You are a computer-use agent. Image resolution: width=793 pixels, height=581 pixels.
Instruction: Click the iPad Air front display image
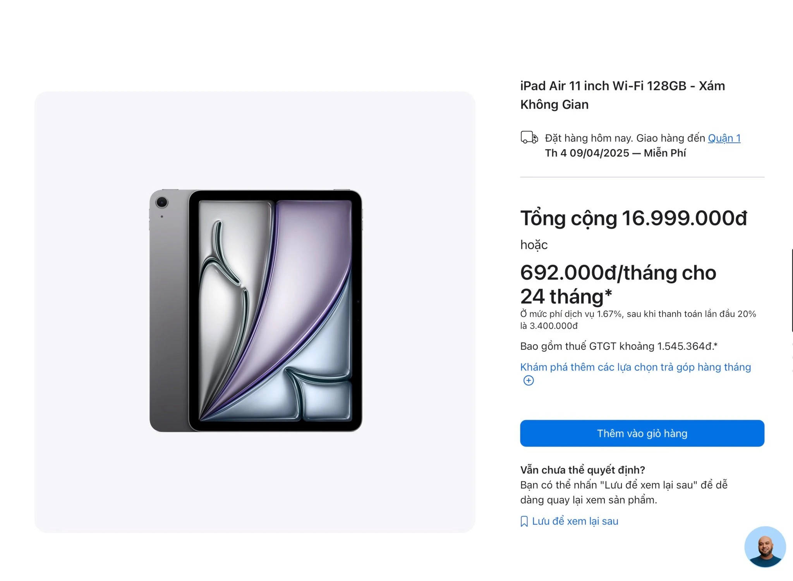[x=275, y=311]
